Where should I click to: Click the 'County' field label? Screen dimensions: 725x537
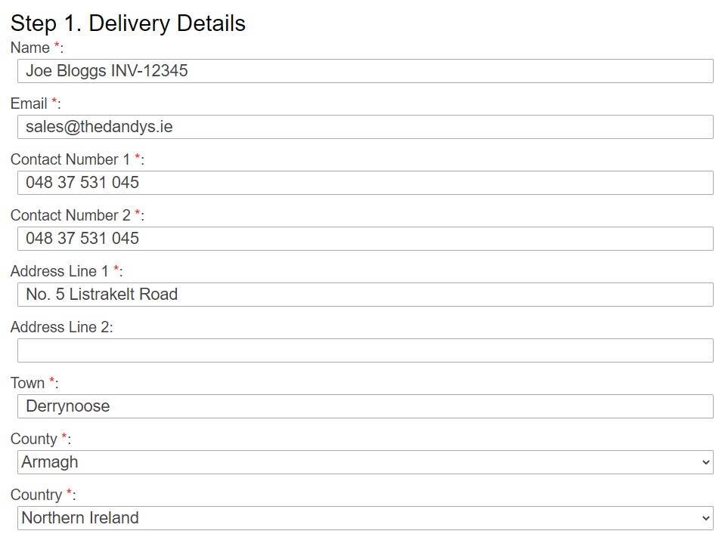pyautogui.click(x=34, y=439)
